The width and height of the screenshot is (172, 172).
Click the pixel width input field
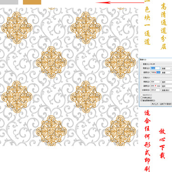click(x=155, y=68)
